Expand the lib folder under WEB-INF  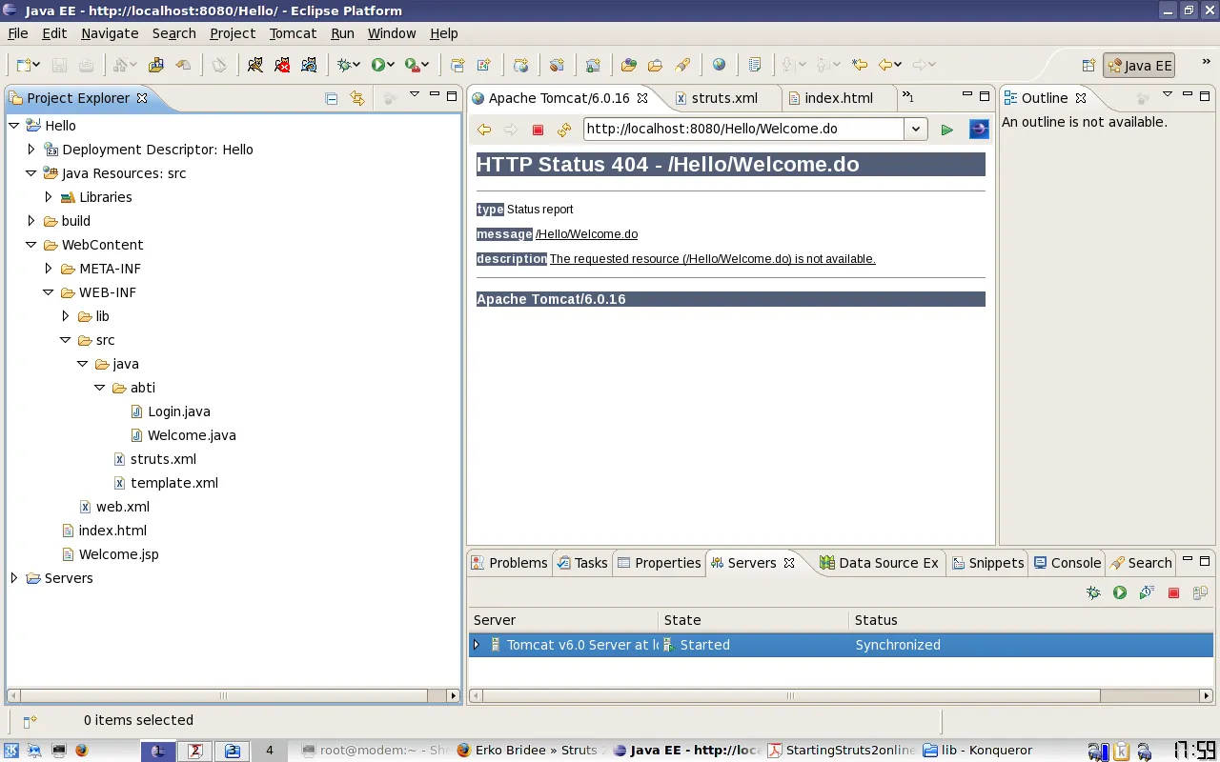point(66,315)
